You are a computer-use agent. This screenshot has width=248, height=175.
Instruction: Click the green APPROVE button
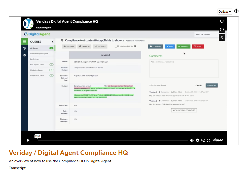point(183,47)
